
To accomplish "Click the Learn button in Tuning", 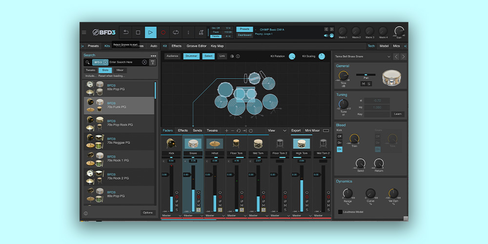I will [x=398, y=114].
